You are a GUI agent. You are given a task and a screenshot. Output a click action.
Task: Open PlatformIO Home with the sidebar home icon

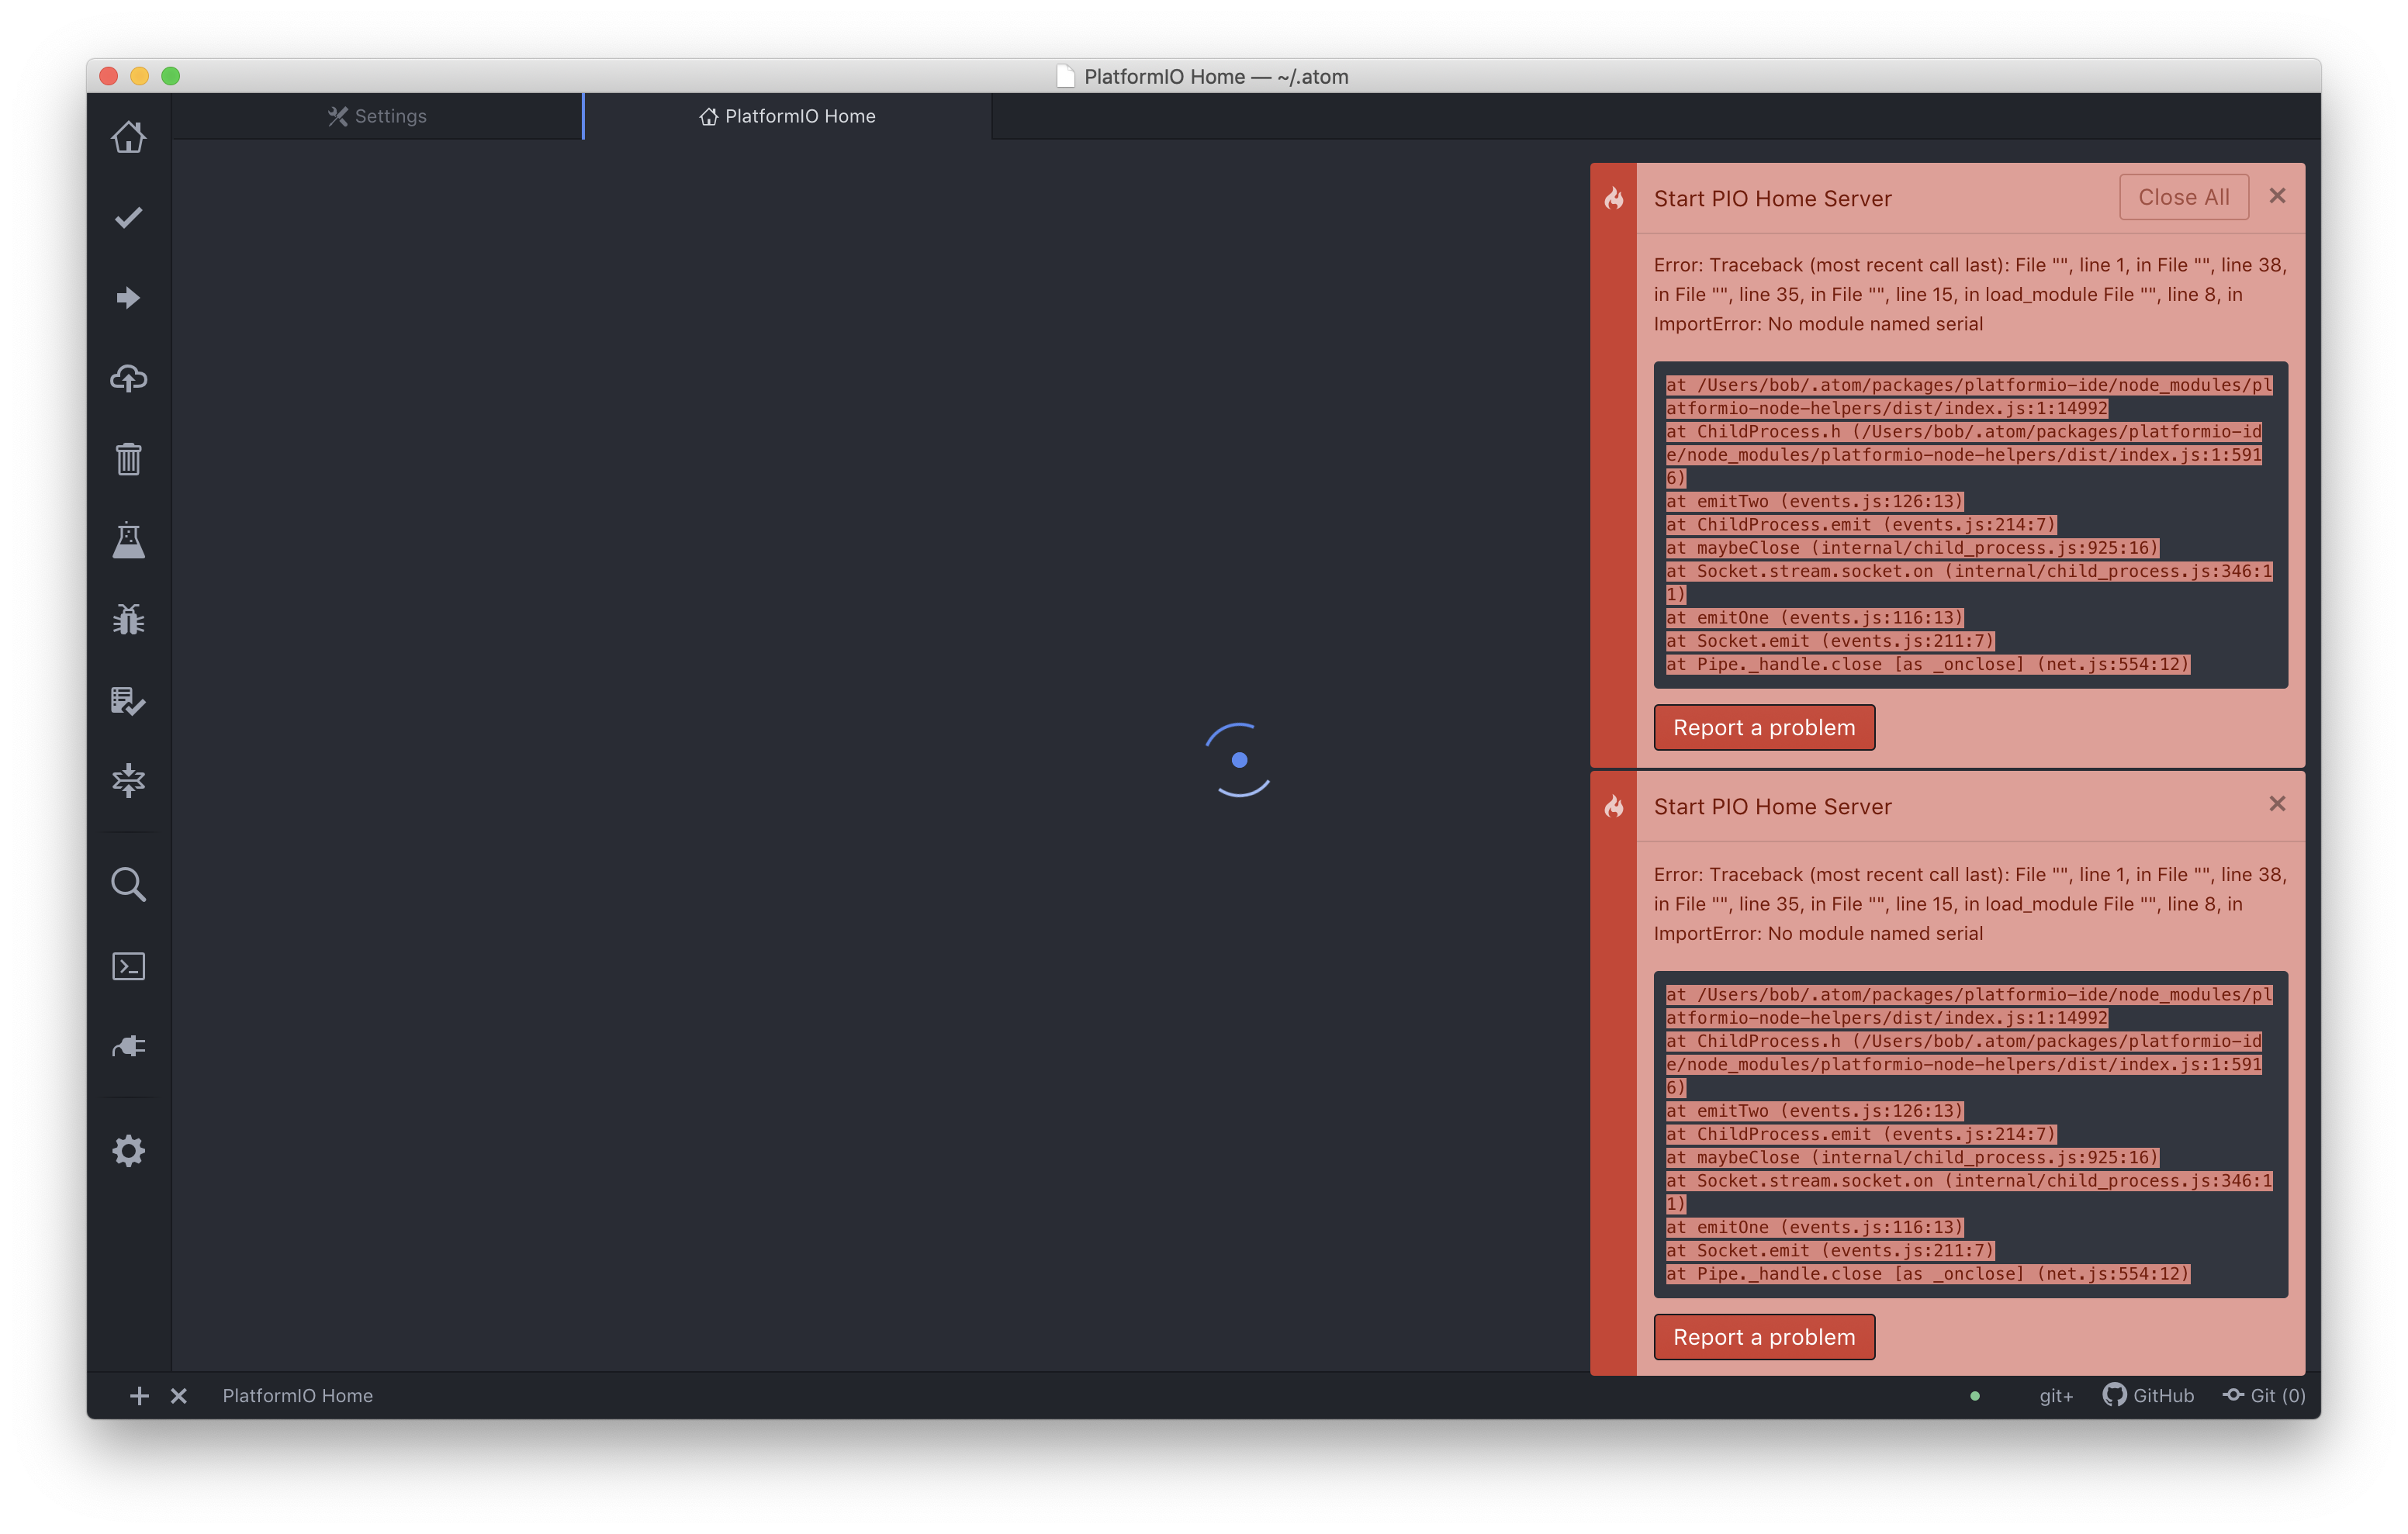128,137
